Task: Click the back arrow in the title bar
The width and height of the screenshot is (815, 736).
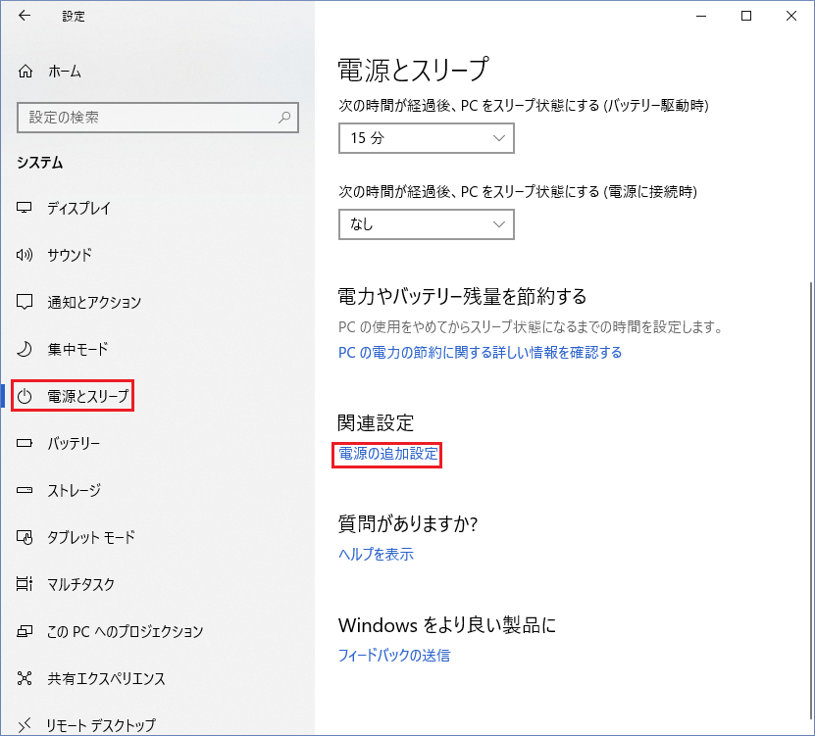Action: [25, 16]
